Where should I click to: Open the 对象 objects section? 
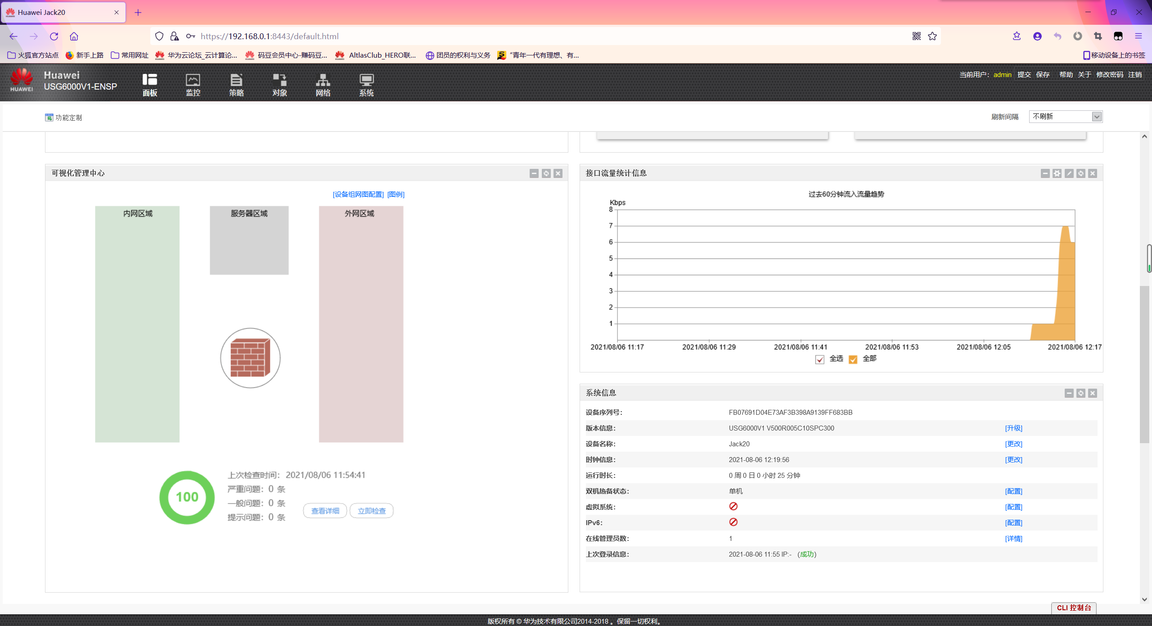pos(279,85)
